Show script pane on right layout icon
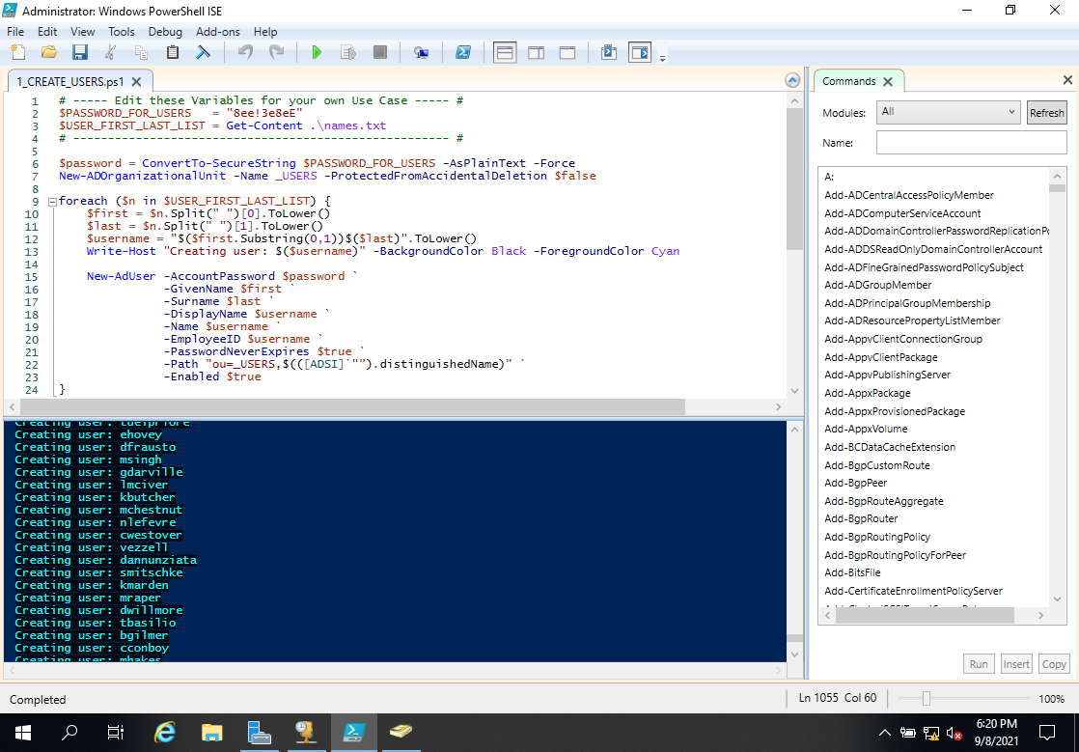The height and width of the screenshot is (752, 1079). 536,52
